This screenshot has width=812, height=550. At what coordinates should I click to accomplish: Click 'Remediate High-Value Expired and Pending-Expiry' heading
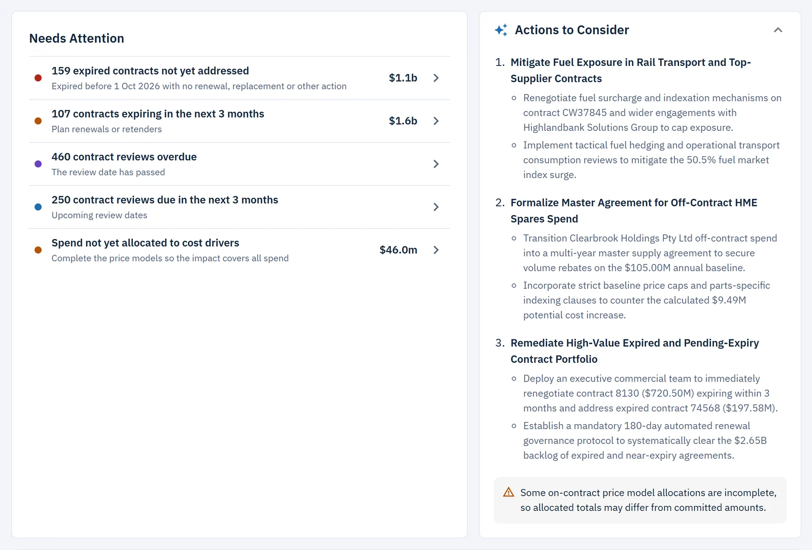click(x=635, y=351)
